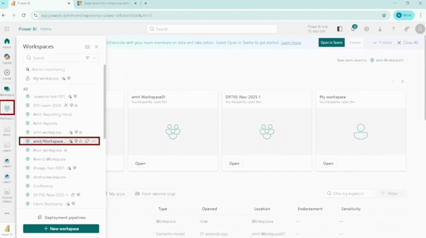Screen dimensions: 426x238
Task: Select the From external orgs tab
Action: tap(155, 194)
